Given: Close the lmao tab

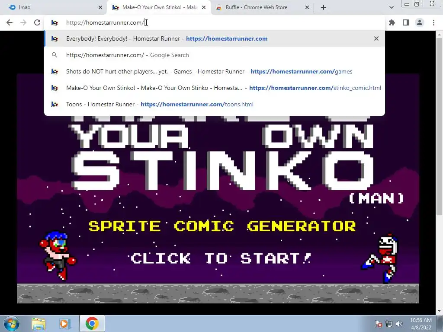Looking at the screenshot, I should point(100,7).
